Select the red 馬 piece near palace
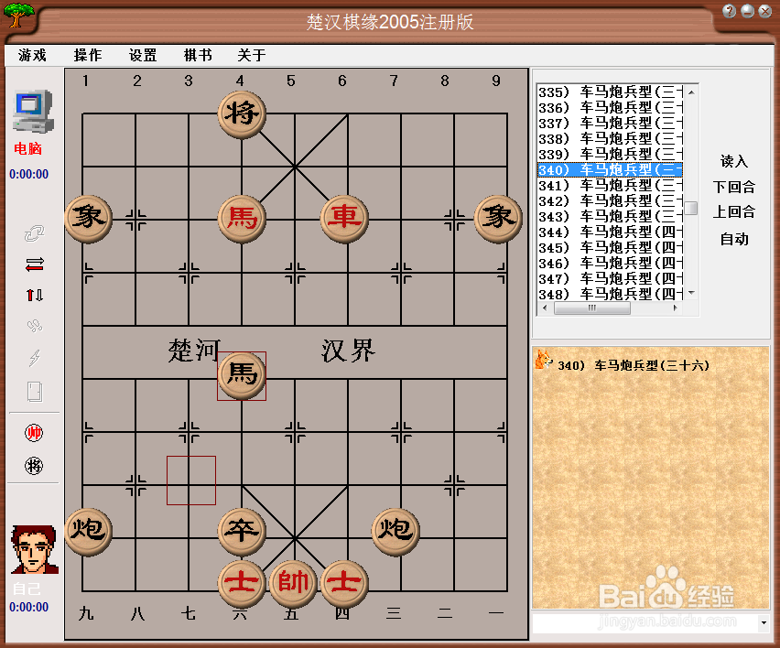 coord(242,219)
